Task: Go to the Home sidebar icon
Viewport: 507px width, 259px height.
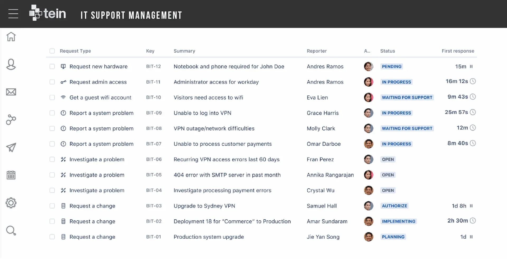Action: (11, 37)
